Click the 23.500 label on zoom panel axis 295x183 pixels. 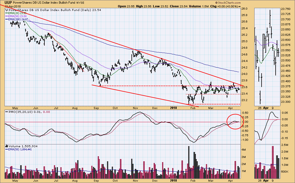tap(285, 61)
